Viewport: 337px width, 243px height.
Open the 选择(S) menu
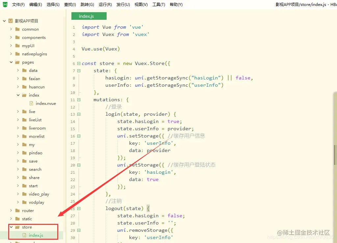[53, 5]
